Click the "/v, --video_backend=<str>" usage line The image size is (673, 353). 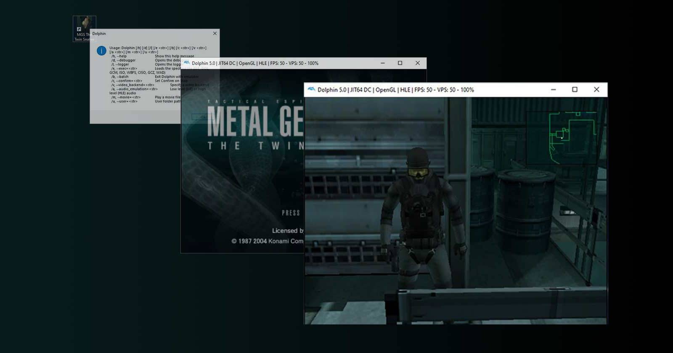(132, 85)
